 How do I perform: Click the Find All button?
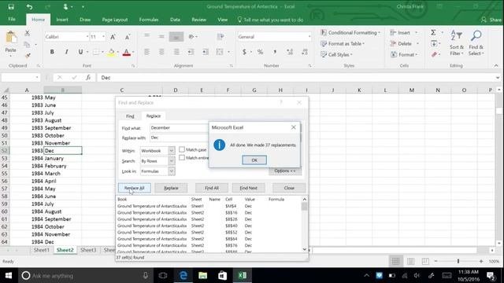212,188
